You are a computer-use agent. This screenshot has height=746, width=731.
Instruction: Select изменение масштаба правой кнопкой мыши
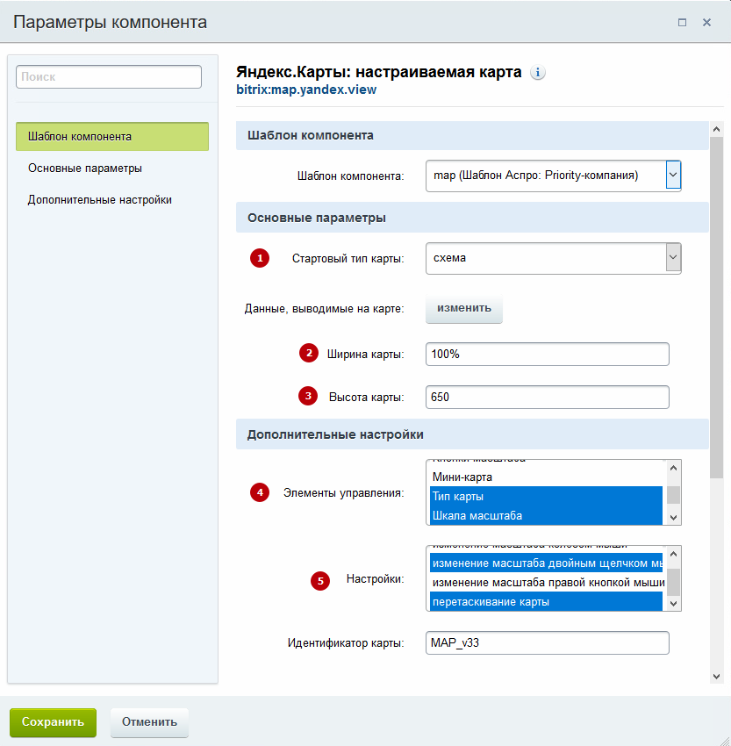tap(546, 583)
